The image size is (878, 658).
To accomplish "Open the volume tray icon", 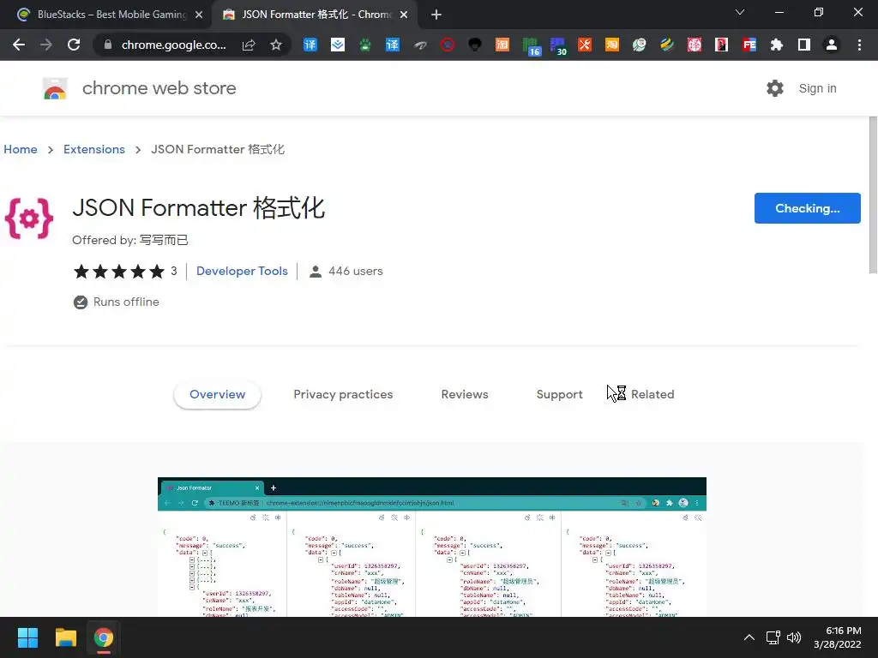I will click(x=794, y=637).
